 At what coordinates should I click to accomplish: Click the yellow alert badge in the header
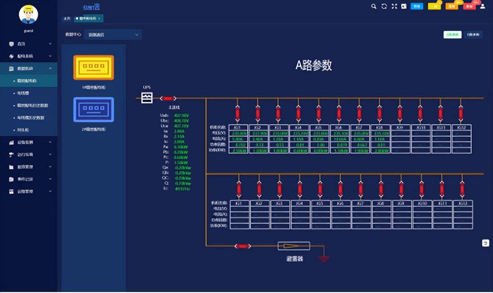[x=434, y=6]
